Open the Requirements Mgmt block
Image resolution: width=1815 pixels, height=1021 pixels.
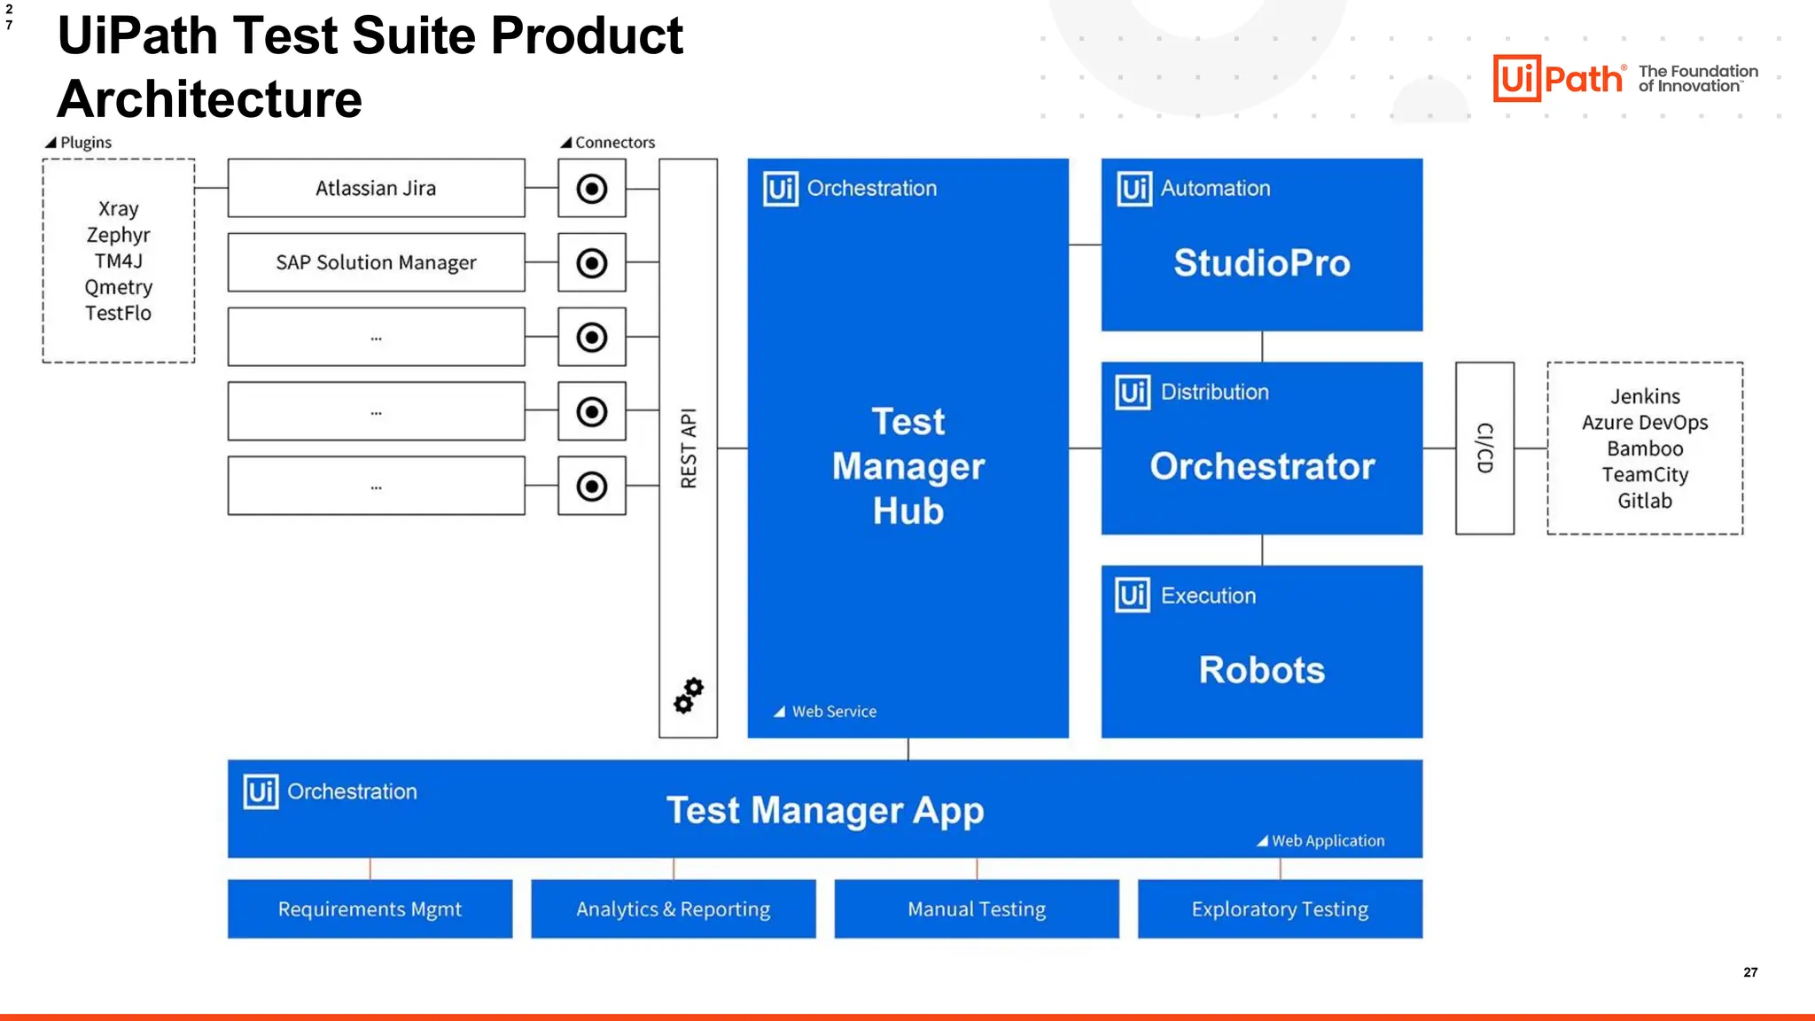tap(370, 908)
